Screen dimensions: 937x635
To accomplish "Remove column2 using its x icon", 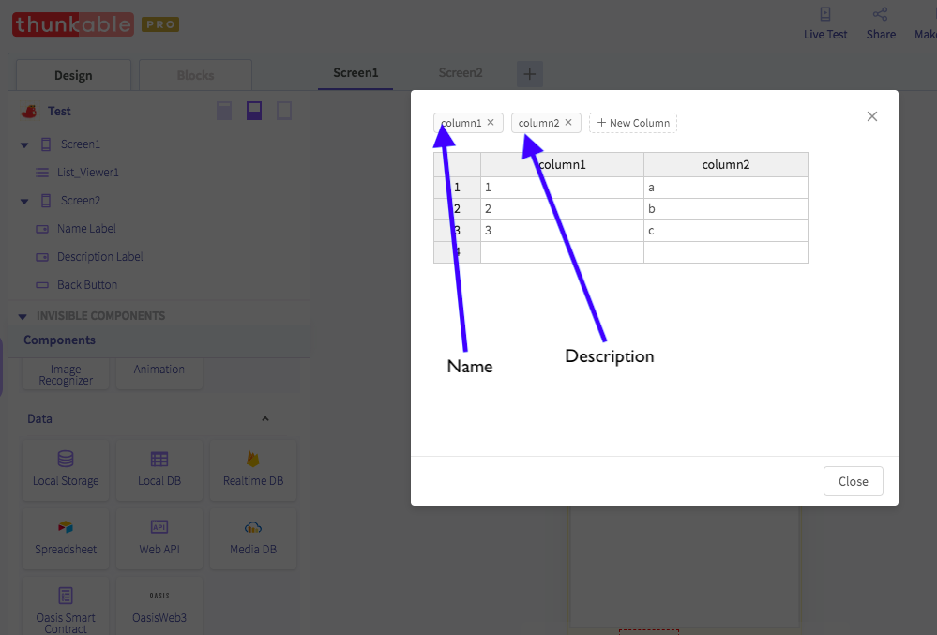I will pyautogui.click(x=568, y=123).
